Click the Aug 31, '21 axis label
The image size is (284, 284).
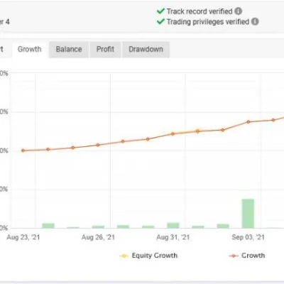173,237
